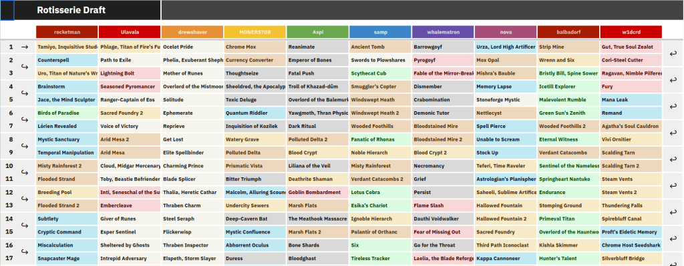Select the Solitude cell
The image size is (684, 266).
click(x=192, y=100)
